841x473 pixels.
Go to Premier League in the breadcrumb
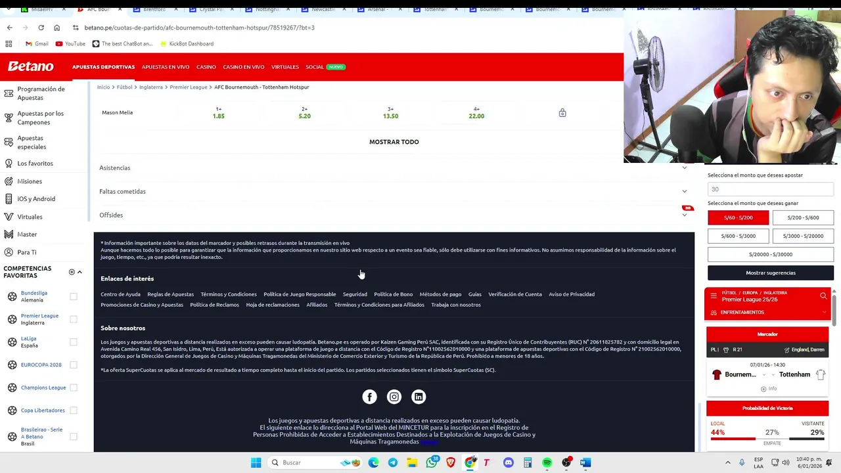[x=189, y=87]
